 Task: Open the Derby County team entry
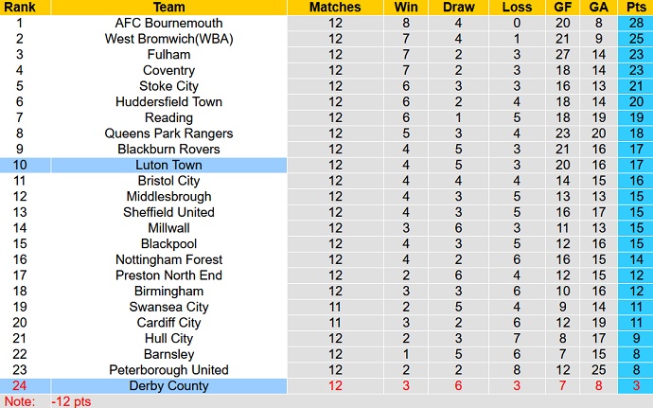click(x=168, y=385)
